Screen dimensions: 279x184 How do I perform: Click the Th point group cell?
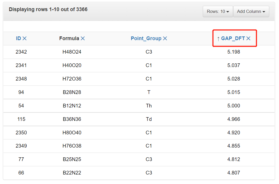[149, 106]
